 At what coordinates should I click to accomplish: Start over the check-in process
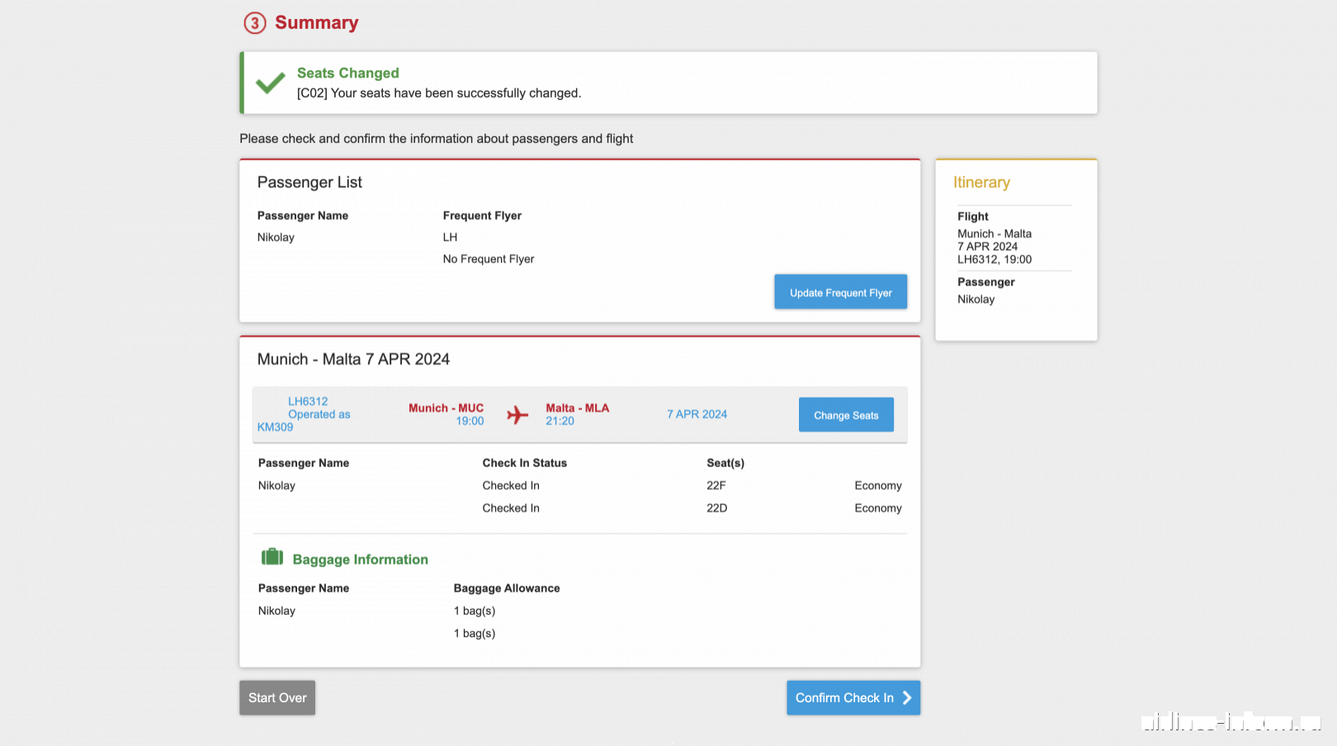point(277,698)
